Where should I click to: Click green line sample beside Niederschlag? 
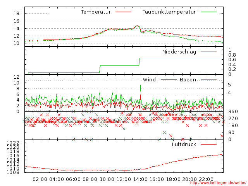pyautogui.click(x=208, y=52)
